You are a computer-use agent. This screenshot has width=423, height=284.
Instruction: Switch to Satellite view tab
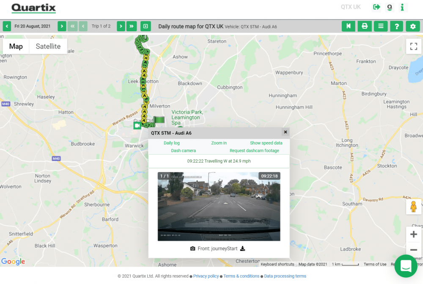(48, 46)
